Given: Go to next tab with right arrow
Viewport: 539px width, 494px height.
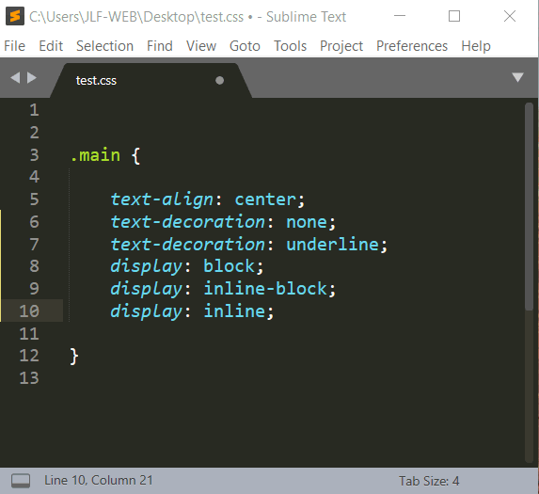Looking at the screenshot, I should [32, 77].
